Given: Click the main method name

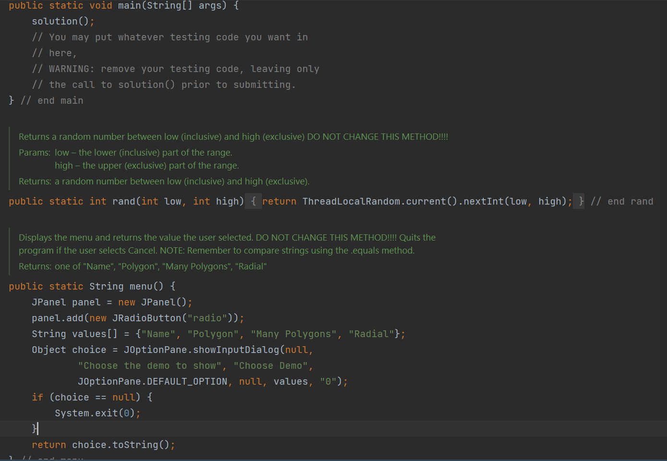Looking at the screenshot, I should [x=130, y=5].
